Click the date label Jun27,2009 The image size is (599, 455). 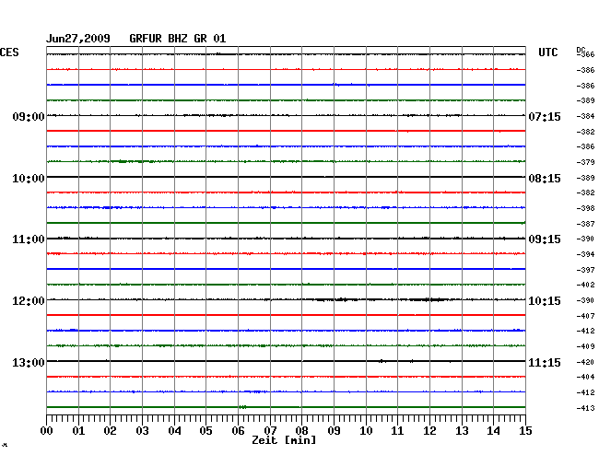click(78, 39)
